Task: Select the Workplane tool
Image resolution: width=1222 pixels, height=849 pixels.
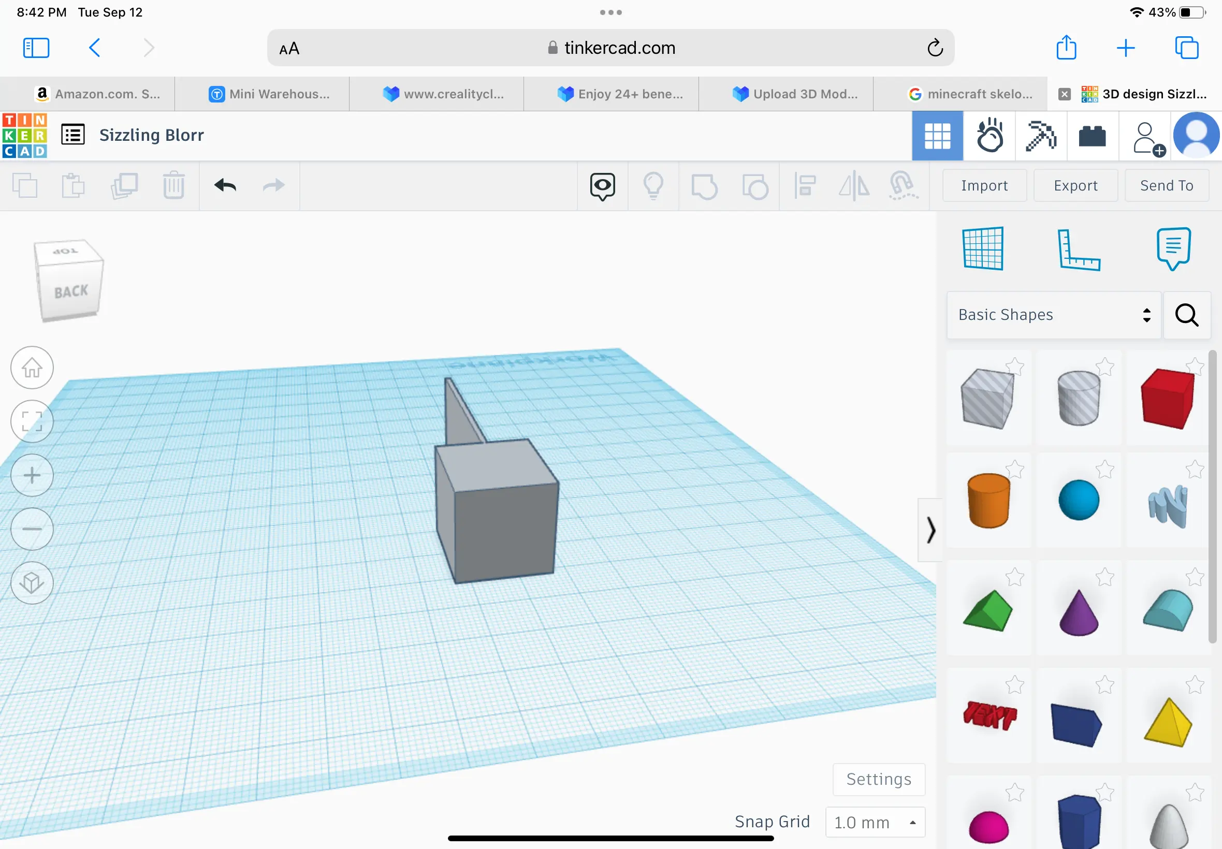Action: tap(983, 248)
